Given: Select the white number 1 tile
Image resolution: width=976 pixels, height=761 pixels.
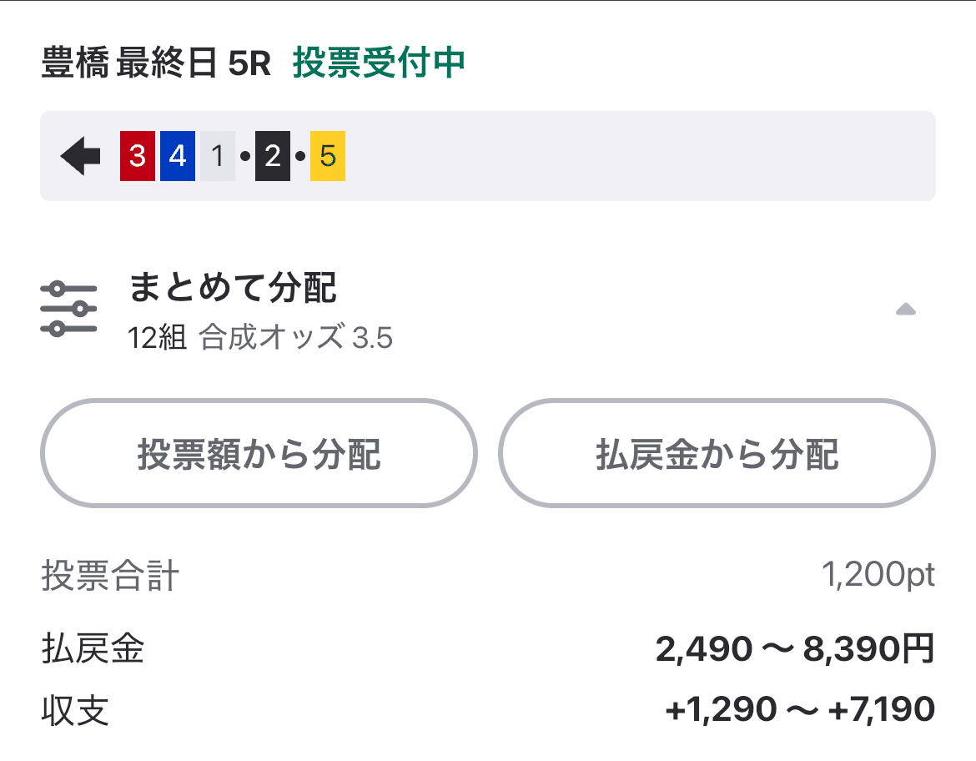Looking at the screenshot, I should (x=216, y=154).
